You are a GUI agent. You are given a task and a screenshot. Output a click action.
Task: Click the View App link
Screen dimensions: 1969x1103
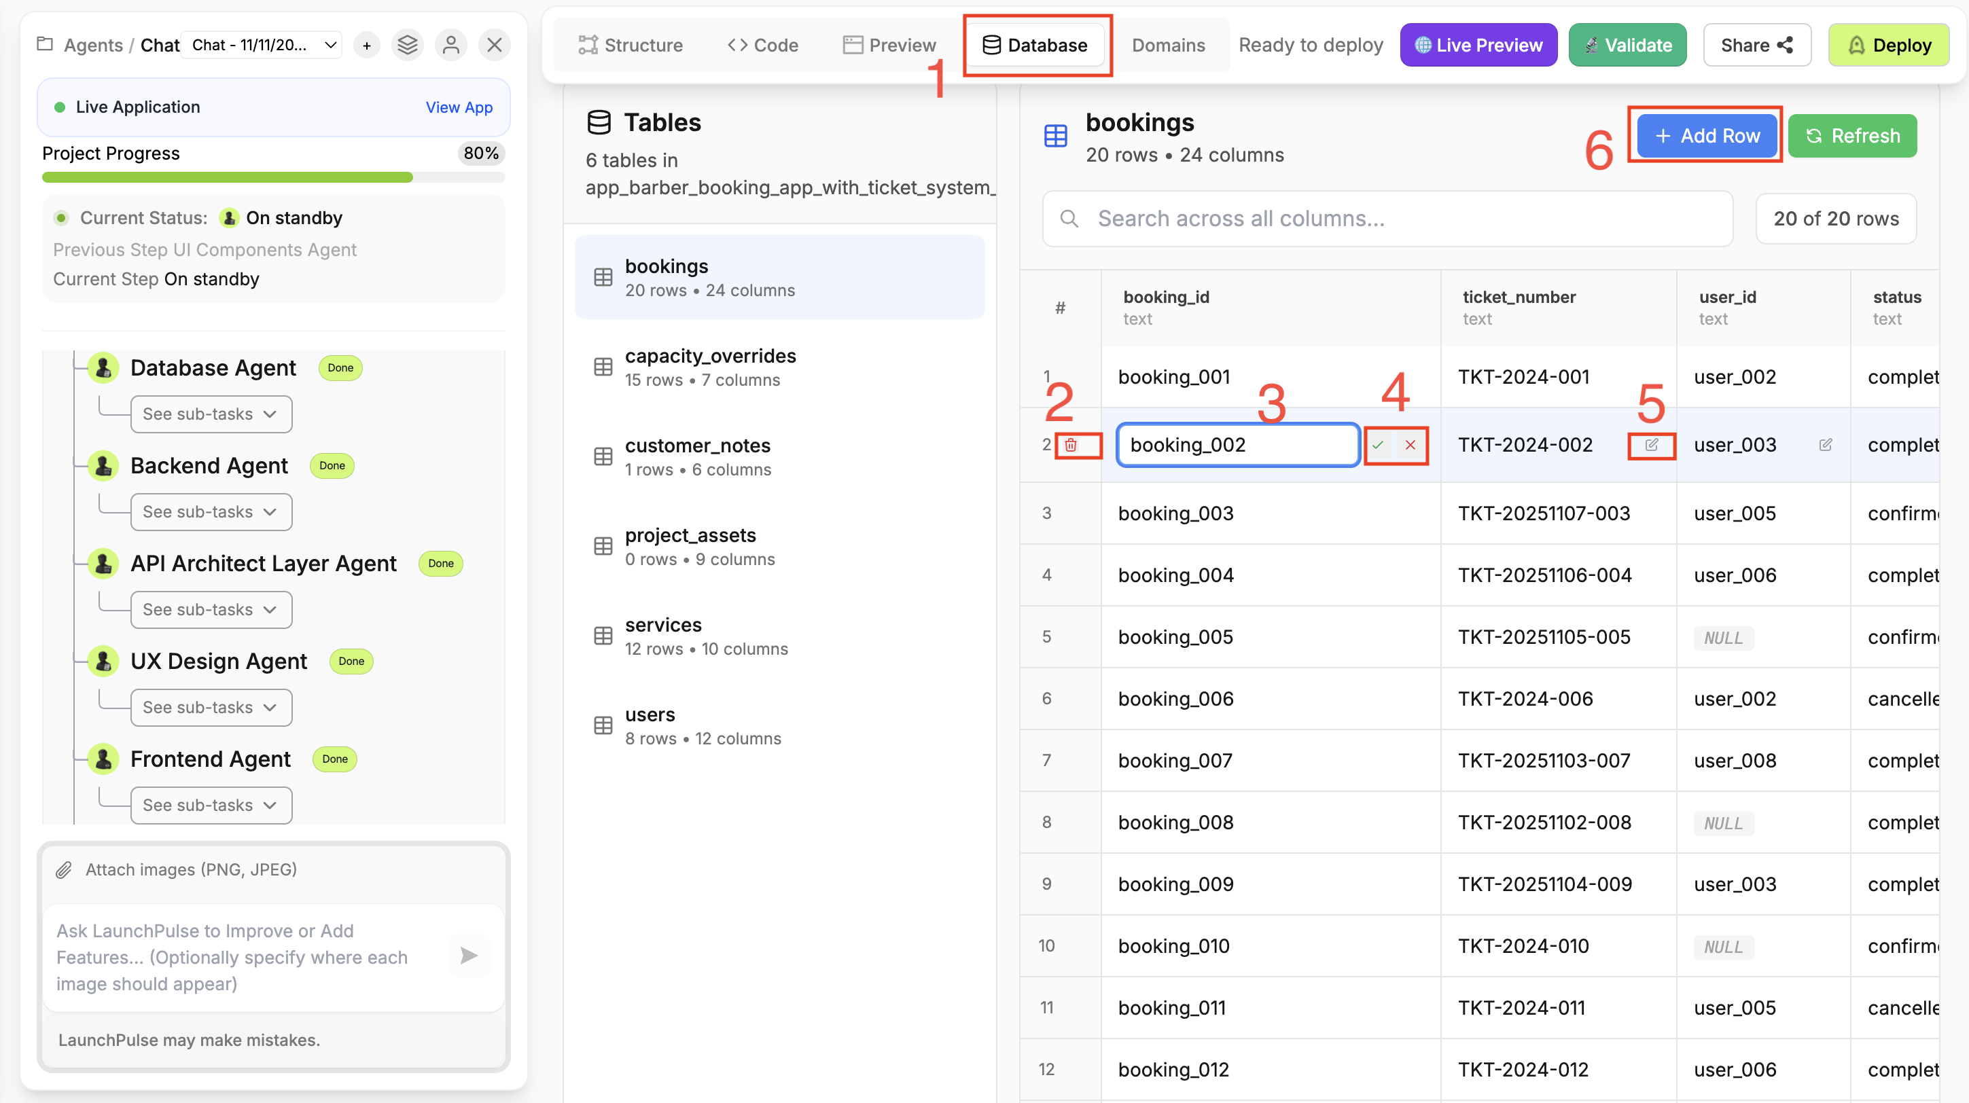459,107
